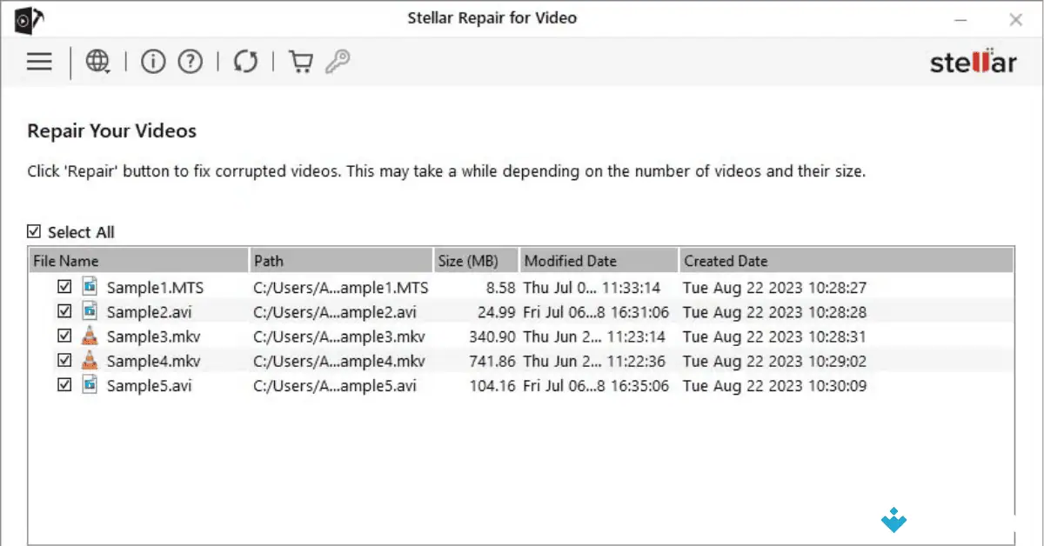The image size is (1044, 546).
Task: Click the blue download arrow at bottom
Action: 893,520
